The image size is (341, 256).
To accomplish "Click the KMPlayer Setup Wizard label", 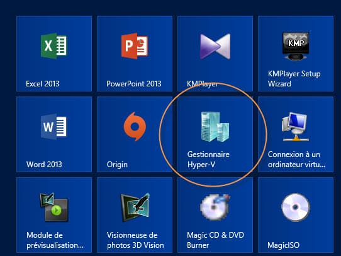I will [x=294, y=79].
